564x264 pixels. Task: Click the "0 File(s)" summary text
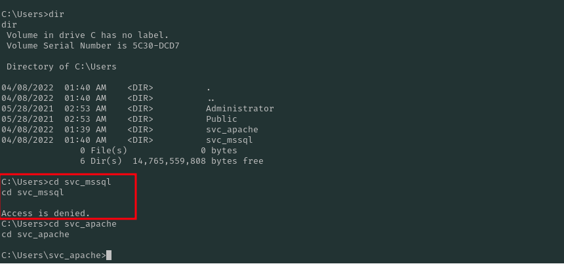[103, 151]
